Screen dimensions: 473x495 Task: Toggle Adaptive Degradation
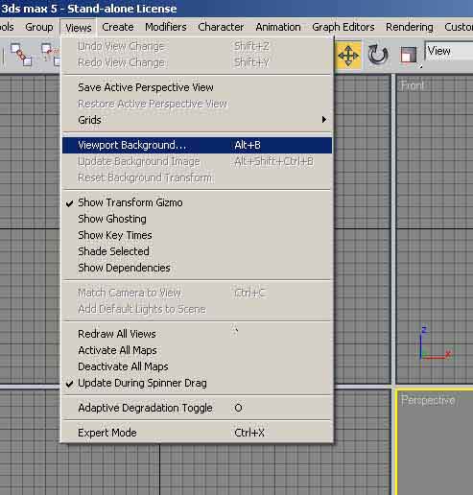(198, 408)
